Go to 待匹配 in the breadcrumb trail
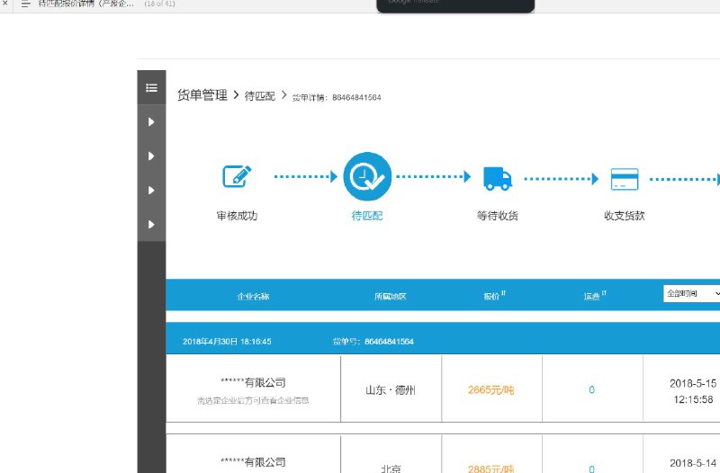Image resolution: width=720 pixels, height=473 pixels. click(260, 96)
